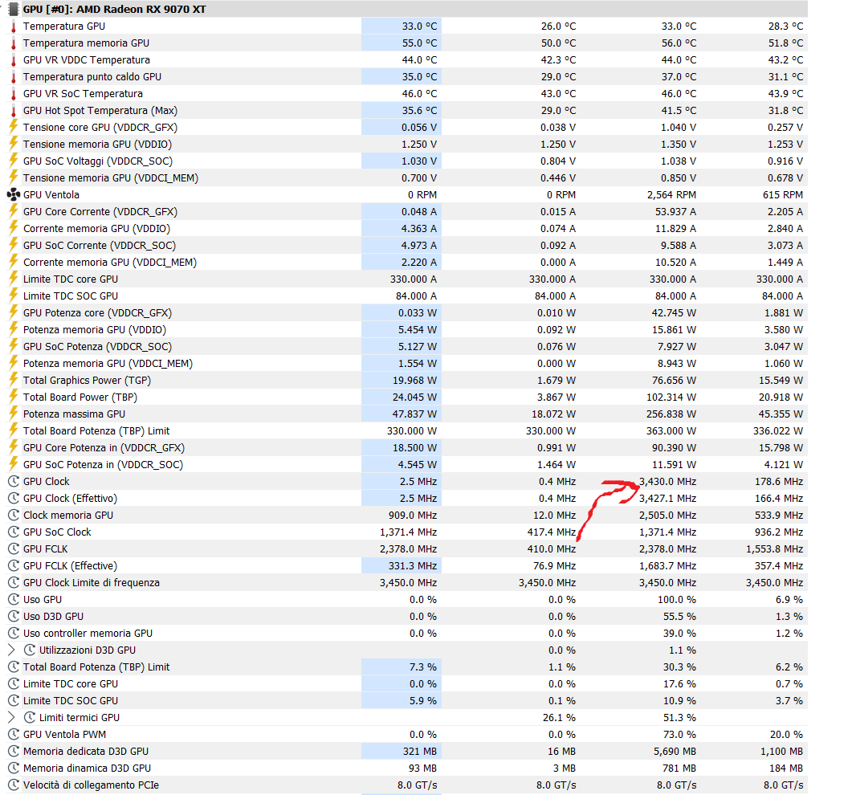
Task: Click clock icon beside GPU FCLK (Effective)
Action: (14, 565)
